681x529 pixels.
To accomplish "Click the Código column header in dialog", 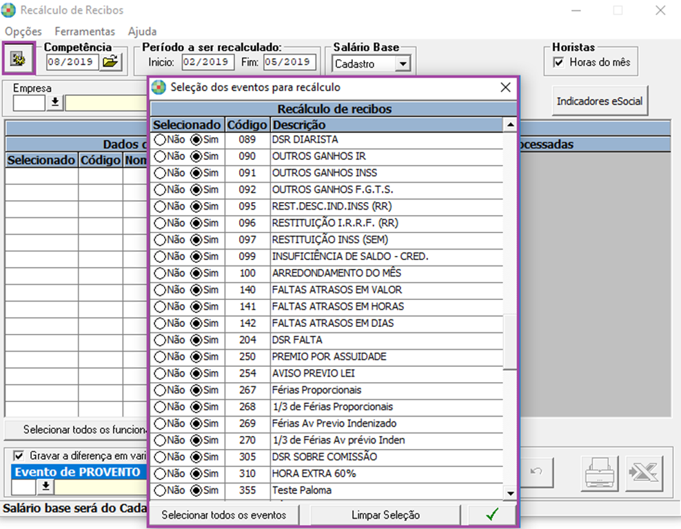I will point(247,125).
